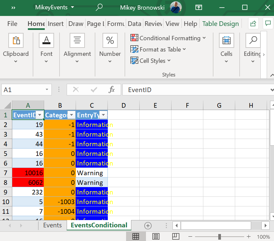Open the Font group icon
Viewport: 274px width, 241px height.
(x=46, y=41)
